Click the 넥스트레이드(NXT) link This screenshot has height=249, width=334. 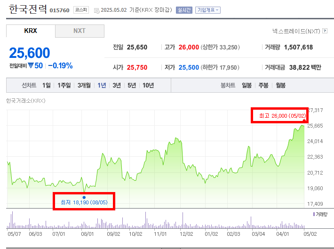[296, 31]
